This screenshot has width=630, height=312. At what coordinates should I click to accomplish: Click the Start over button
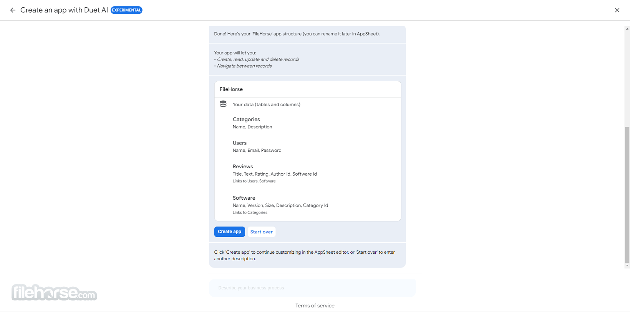[x=262, y=232]
